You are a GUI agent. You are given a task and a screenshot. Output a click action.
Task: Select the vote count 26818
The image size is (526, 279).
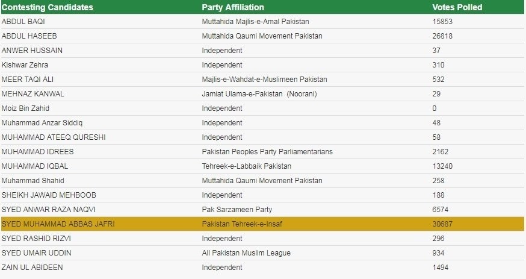pyautogui.click(x=442, y=36)
